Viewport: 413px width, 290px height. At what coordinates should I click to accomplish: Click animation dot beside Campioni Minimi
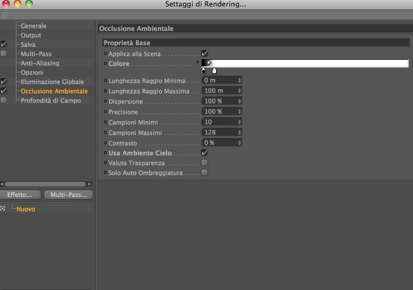tap(105, 122)
